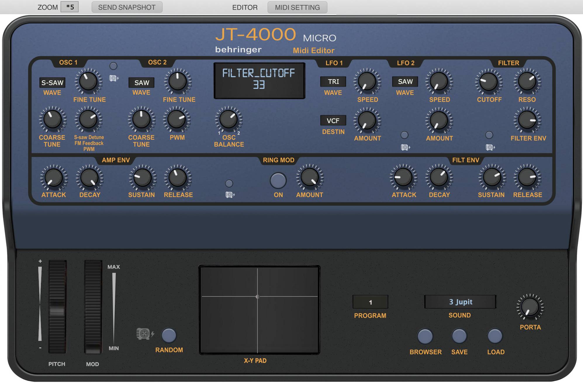The image size is (583, 383).
Task: Open the OSC 1 S-SAW wave selector
Action: (52, 82)
